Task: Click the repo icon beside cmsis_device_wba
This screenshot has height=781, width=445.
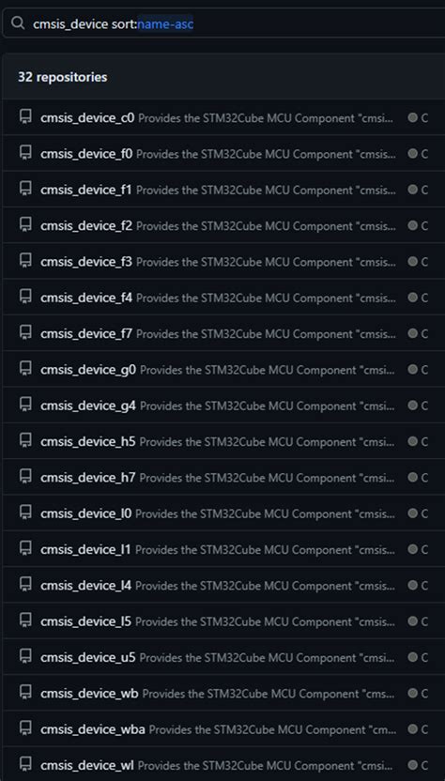Action: (25, 728)
